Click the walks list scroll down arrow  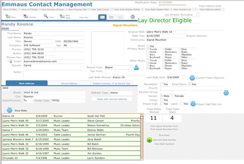point(141,159)
